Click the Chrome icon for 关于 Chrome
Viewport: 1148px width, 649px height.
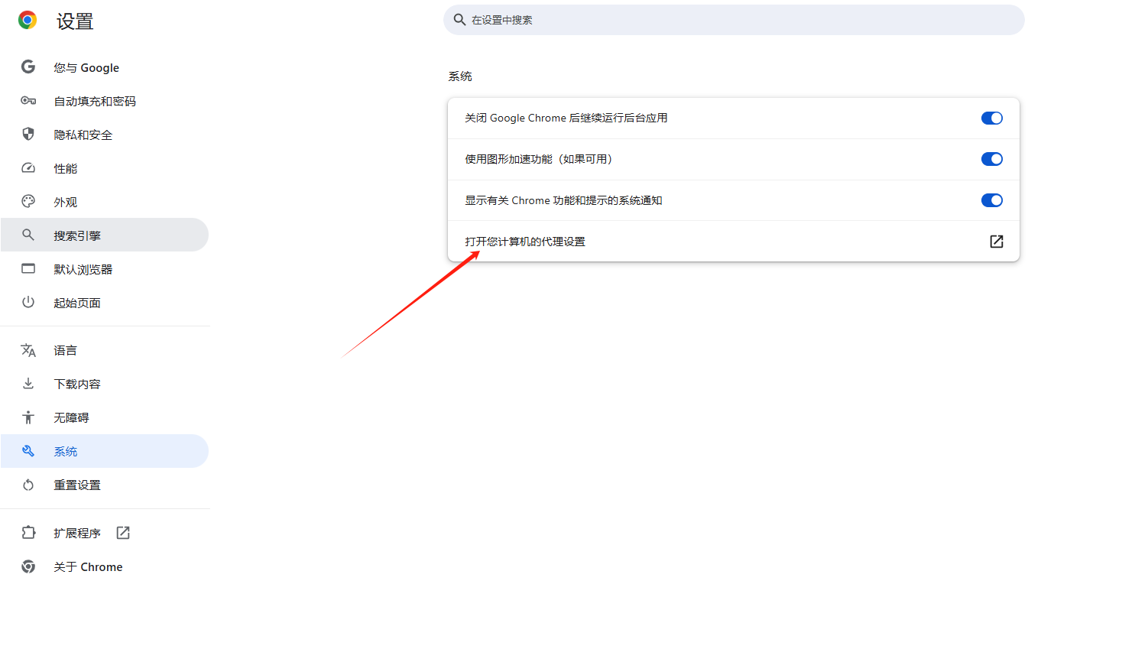pyautogui.click(x=28, y=566)
